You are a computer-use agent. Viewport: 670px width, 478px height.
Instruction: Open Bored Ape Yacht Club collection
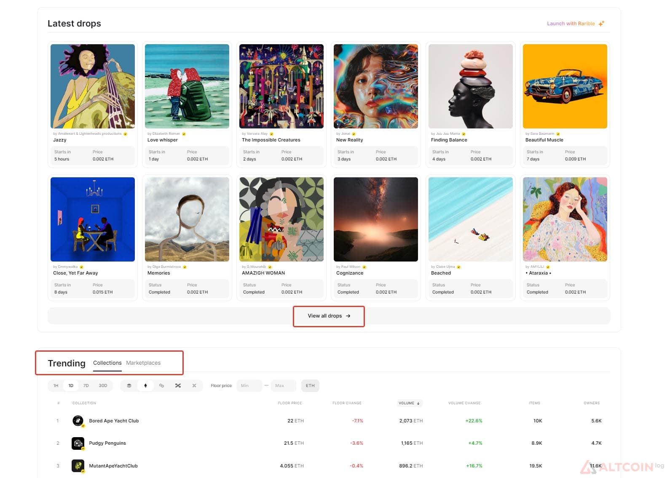click(x=114, y=421)
